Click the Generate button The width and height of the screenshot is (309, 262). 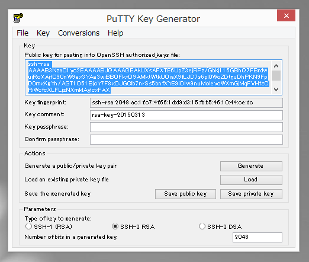click(x=251, y=166)
